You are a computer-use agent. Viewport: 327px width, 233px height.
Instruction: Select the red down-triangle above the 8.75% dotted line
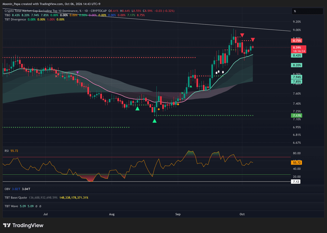tap(242, 35)
